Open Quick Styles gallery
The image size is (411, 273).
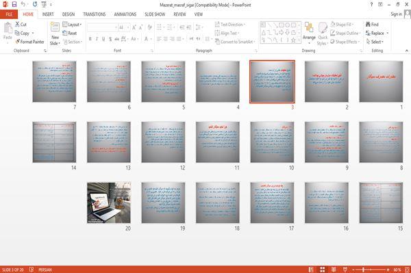[x=323, y=34]
